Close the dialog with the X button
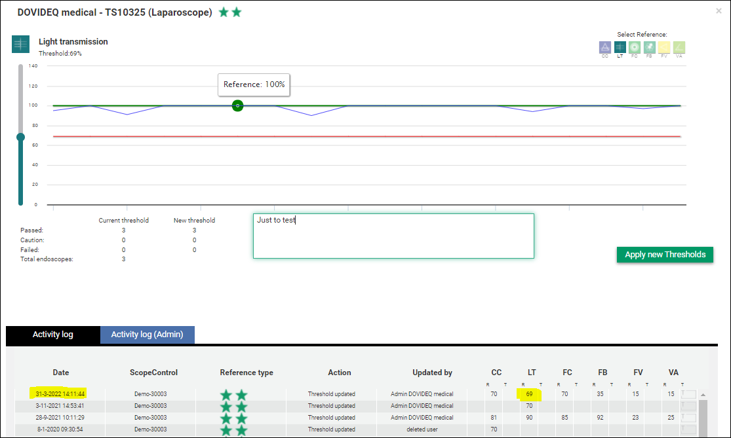This screenshot has width=731, height=438. point(720,10)
